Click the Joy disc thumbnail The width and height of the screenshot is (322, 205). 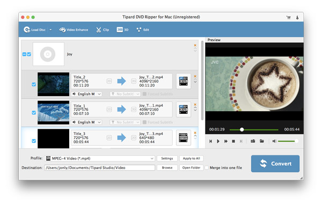coord(48,54)
